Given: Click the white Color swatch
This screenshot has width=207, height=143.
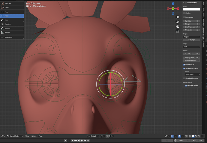Looking at the screenshot, I should pos(192,9).
